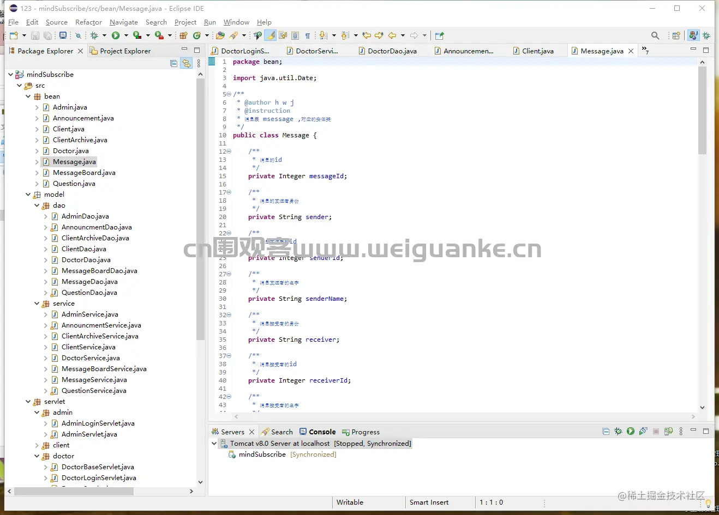Fold the Javadoc comment at line 12
This screenshot has height=515, width=719.
[x=229, y=152]
